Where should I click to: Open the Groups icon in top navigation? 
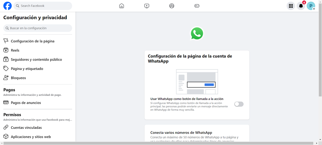click(x=172, y=6)
